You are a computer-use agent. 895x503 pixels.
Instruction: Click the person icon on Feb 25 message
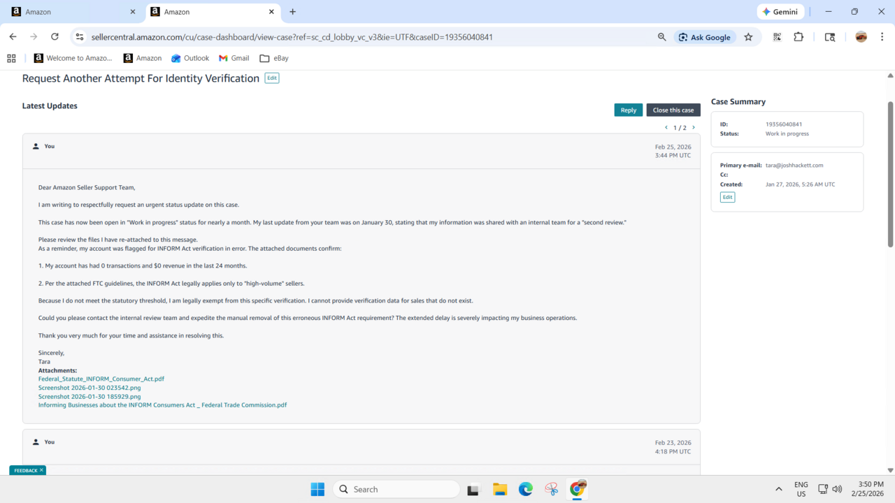pos(36,146)
